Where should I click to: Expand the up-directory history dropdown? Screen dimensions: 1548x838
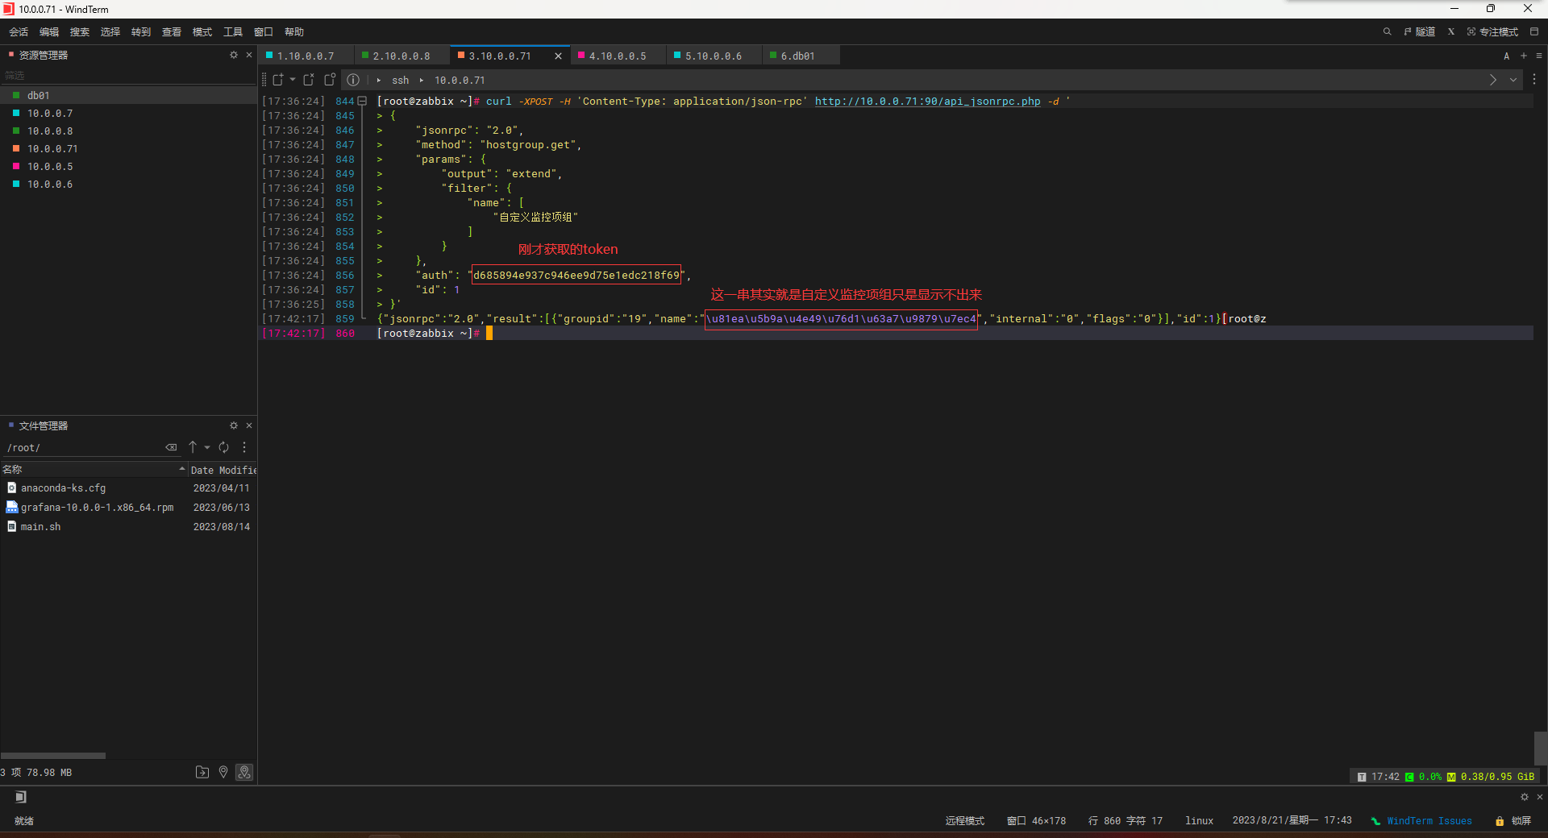207,447
